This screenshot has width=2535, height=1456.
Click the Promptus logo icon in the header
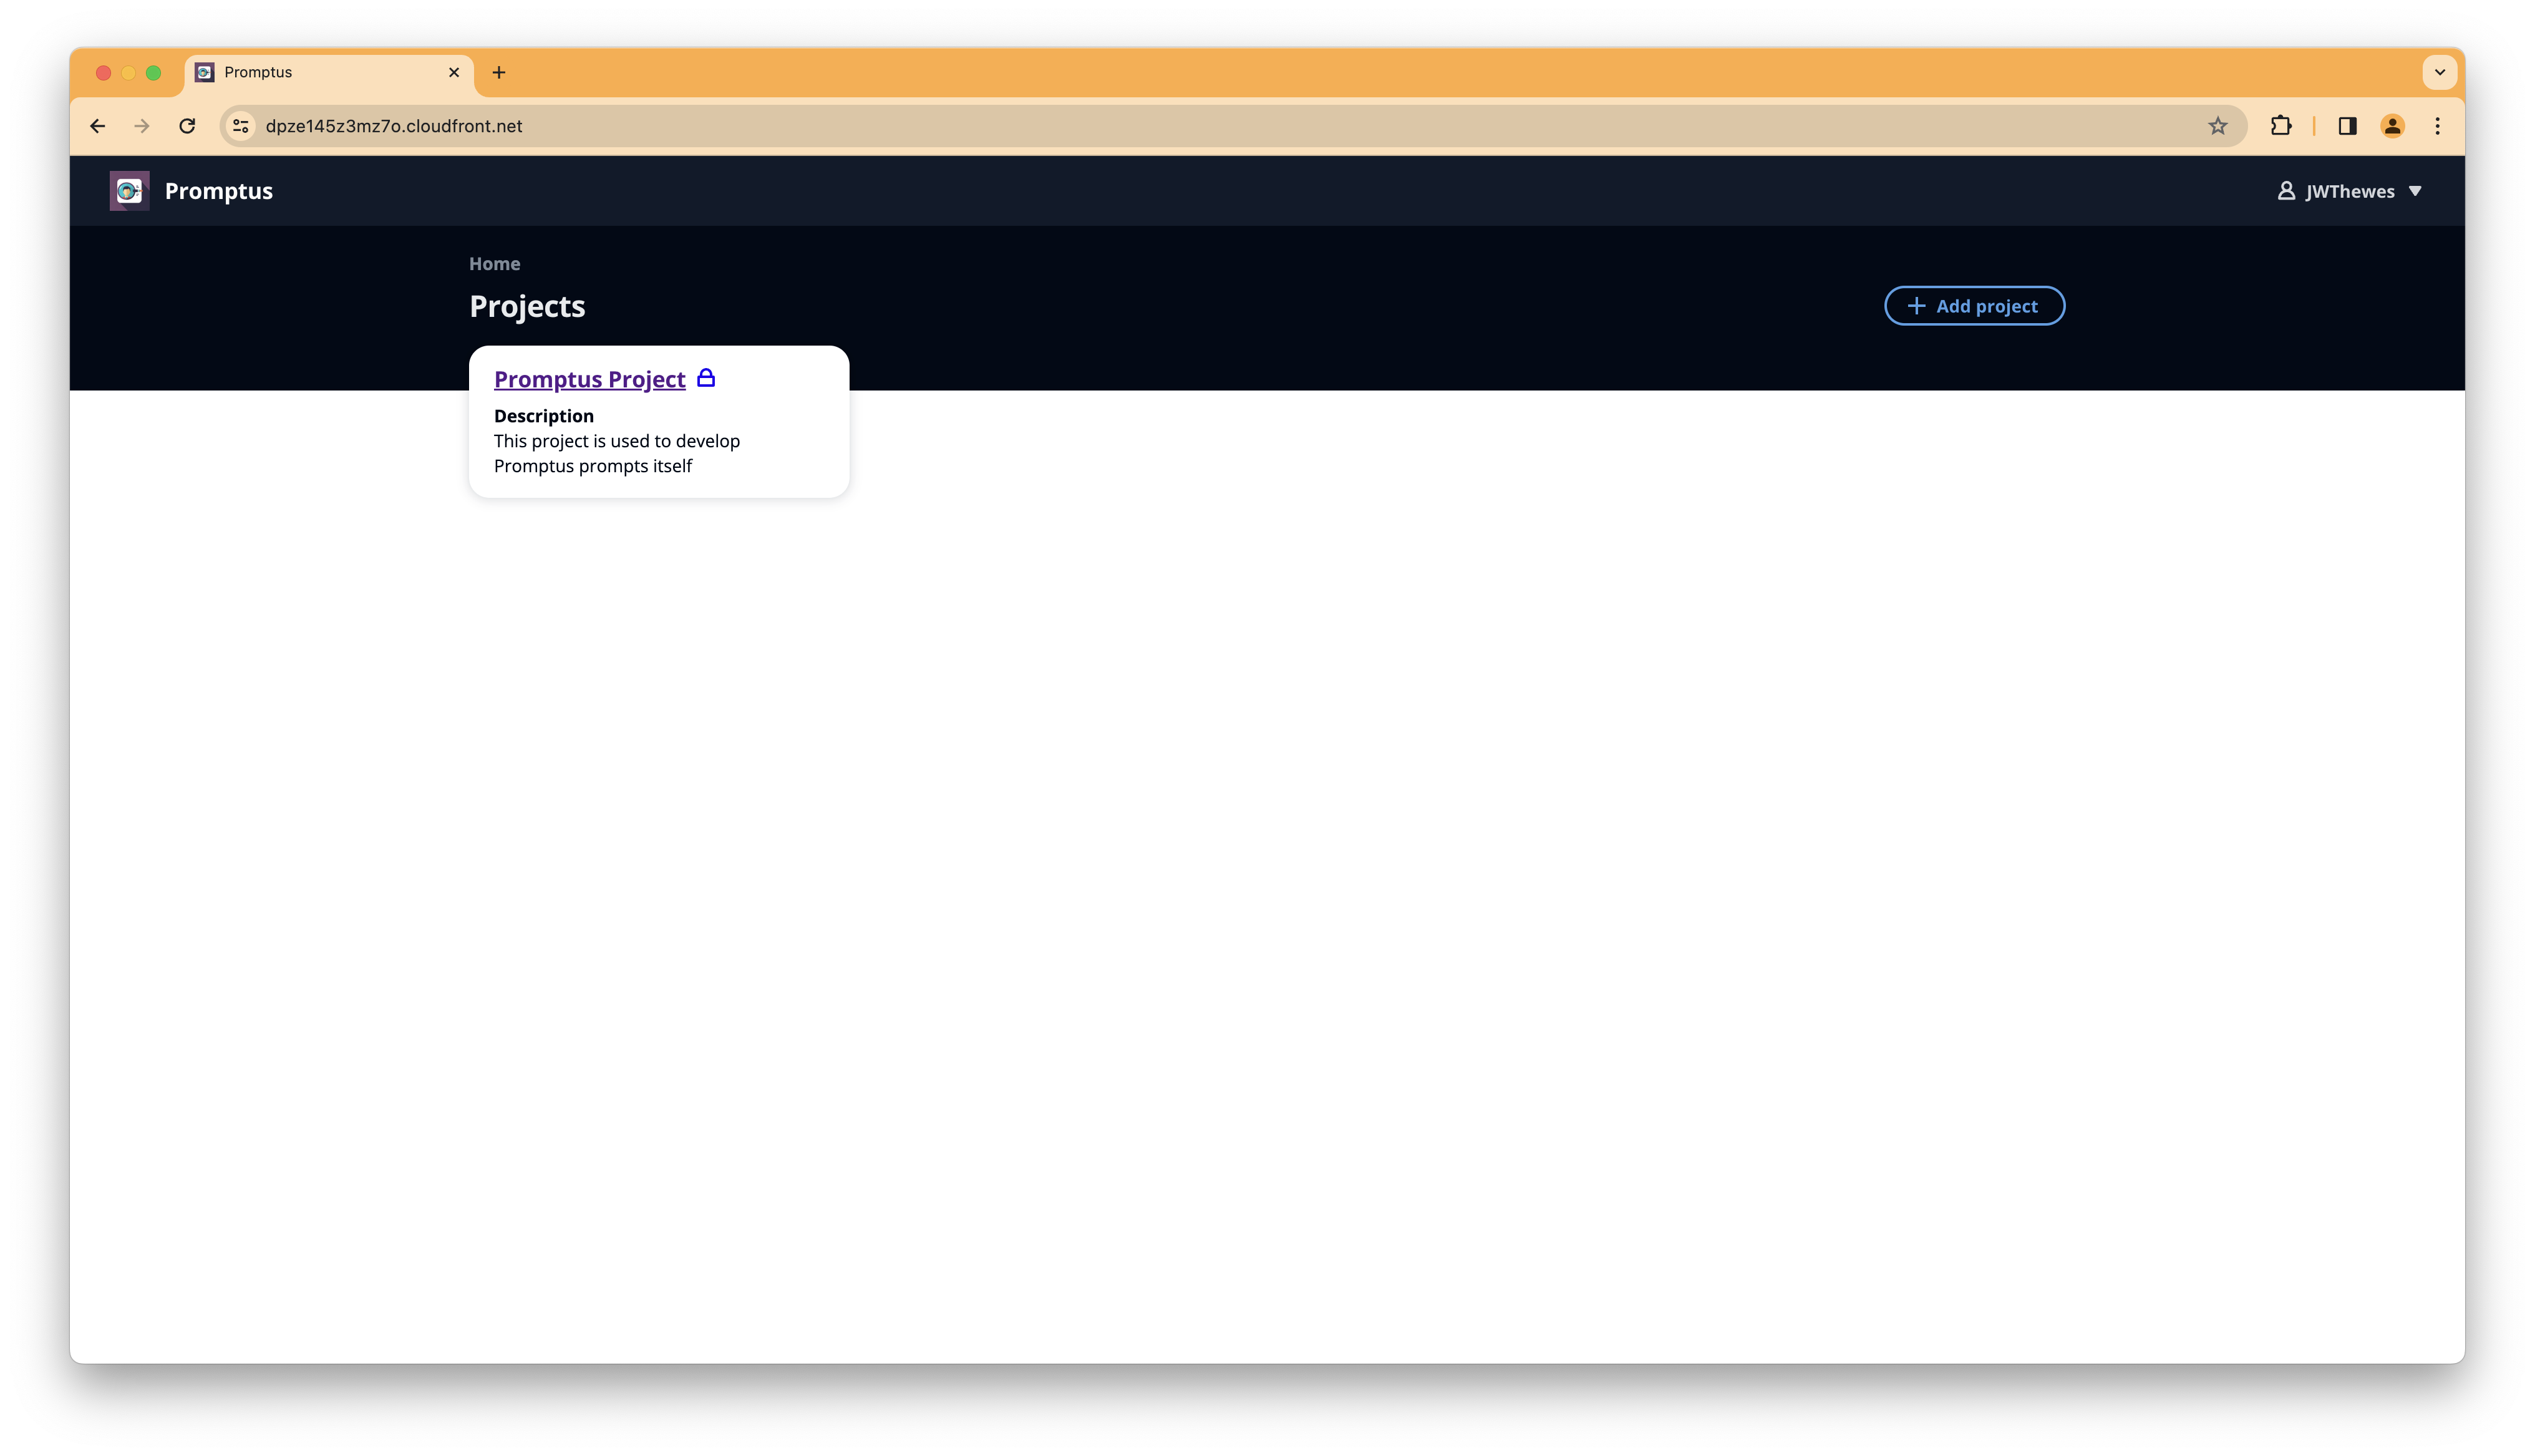click(129, 190)
